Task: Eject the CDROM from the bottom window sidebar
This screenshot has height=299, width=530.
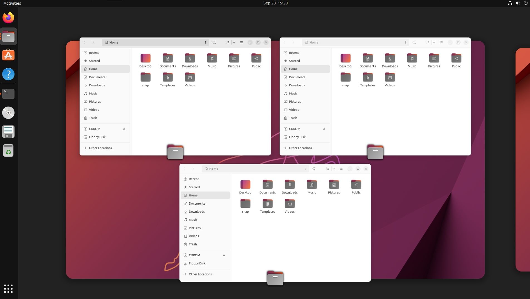Action: (224, 255)
